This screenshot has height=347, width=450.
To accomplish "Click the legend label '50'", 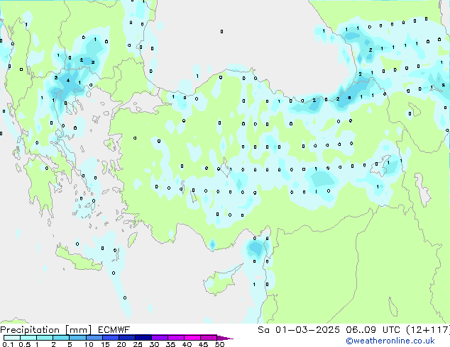I will (220, 344).
